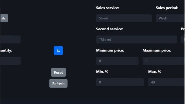Open the Sales service dropdown showing Steam
The width and height of the screenshot is (185, 104).
coord(124,18)
